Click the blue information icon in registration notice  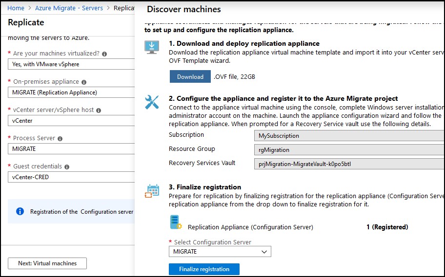20,211
